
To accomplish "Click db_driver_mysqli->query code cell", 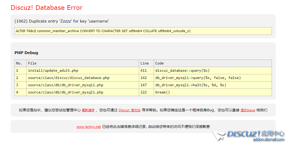I will point(213,78).
